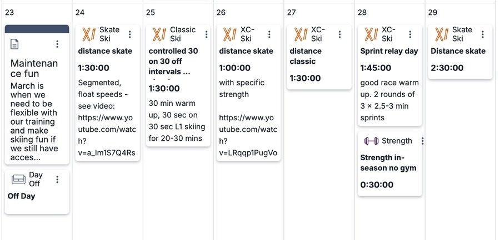Open three-dot menu on Strength workout card

tap(423, 141)
